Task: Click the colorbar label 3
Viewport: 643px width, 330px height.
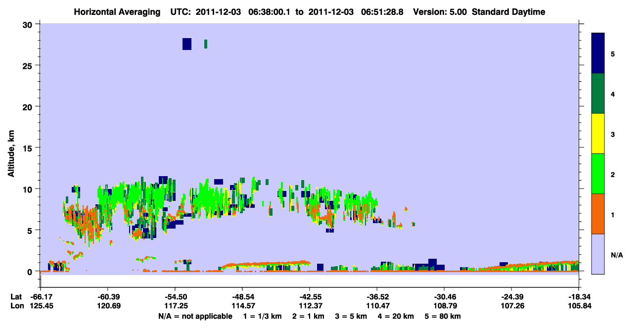Action: [x=613, y=134]
